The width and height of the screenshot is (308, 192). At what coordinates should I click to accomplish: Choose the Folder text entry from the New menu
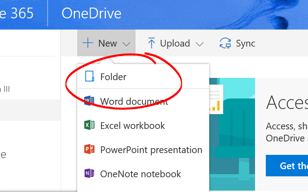[113, 77]
